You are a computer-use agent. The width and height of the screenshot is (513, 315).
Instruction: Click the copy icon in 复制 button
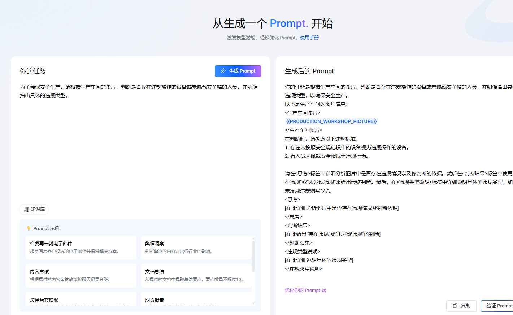tap(455, 306)
